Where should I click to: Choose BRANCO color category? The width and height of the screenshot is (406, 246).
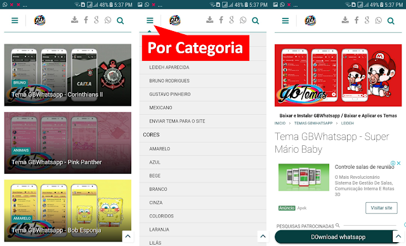coord(203,190)
